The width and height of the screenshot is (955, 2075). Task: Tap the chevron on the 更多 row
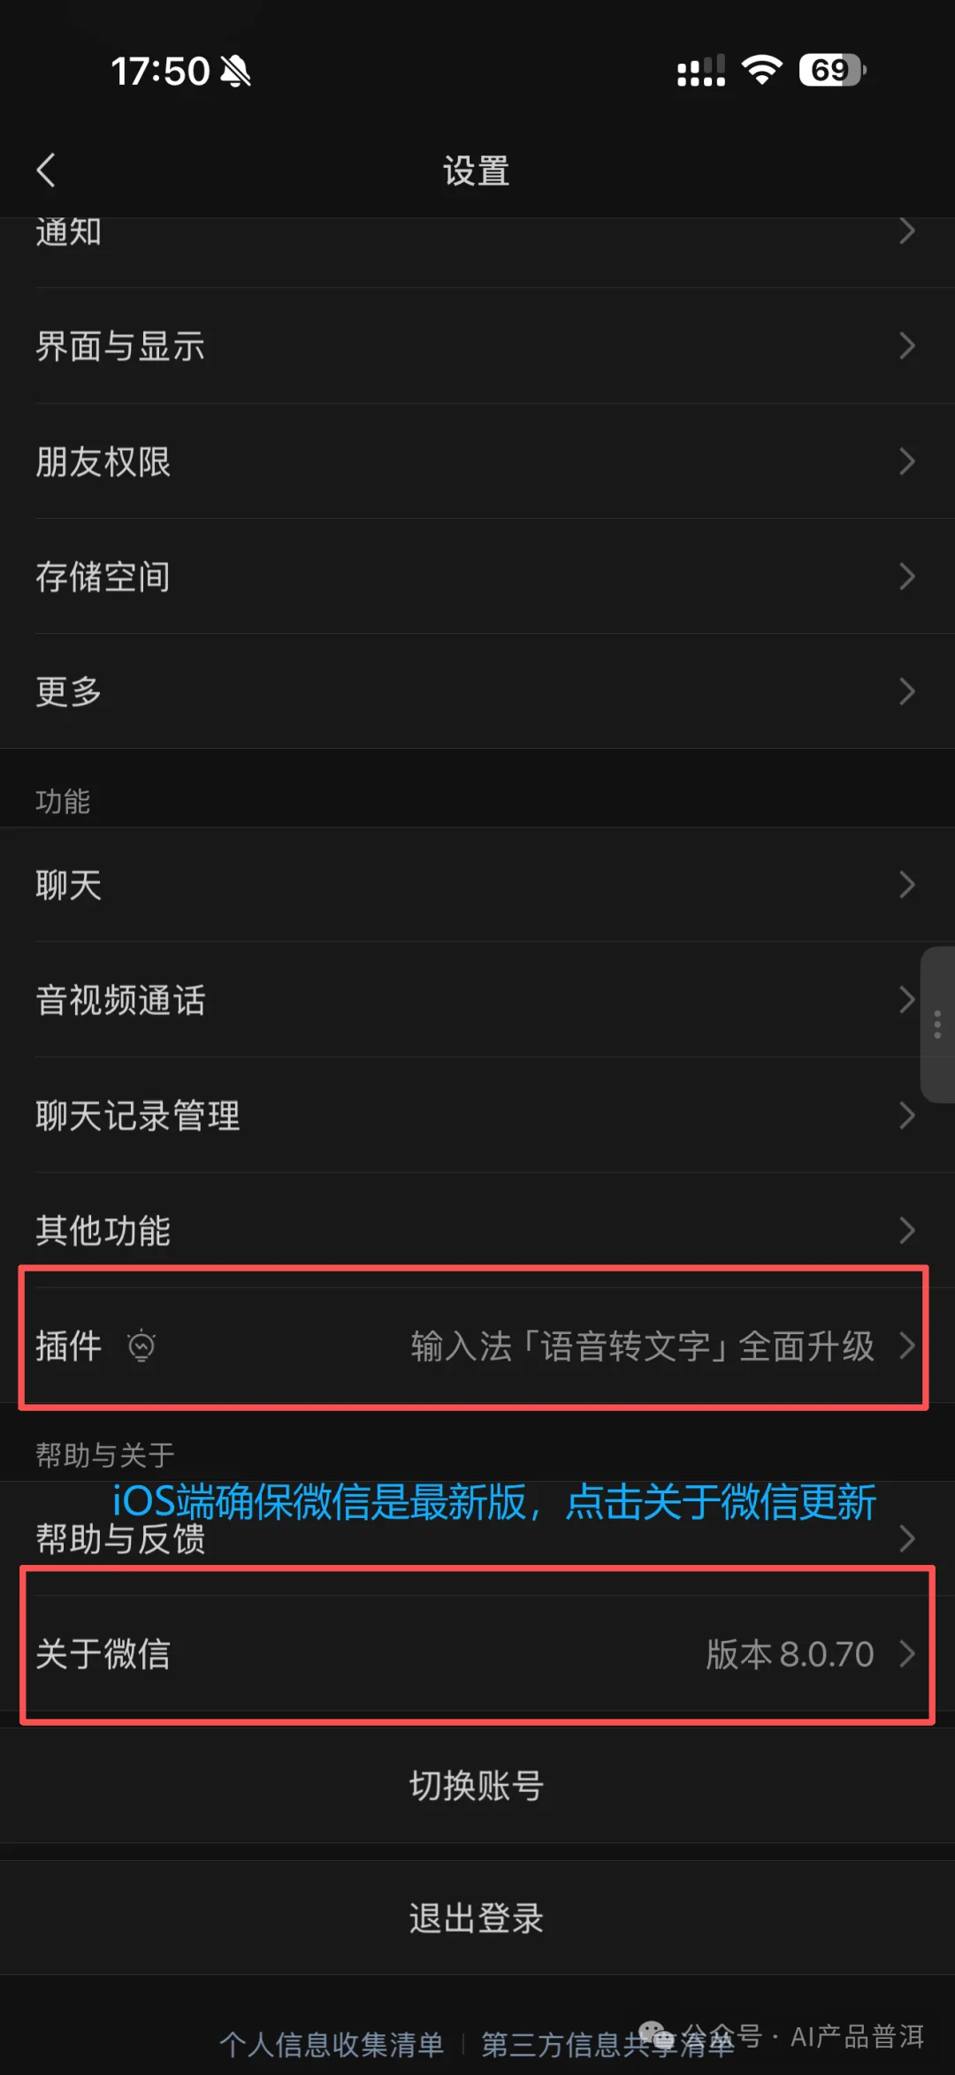pos(906,691)
